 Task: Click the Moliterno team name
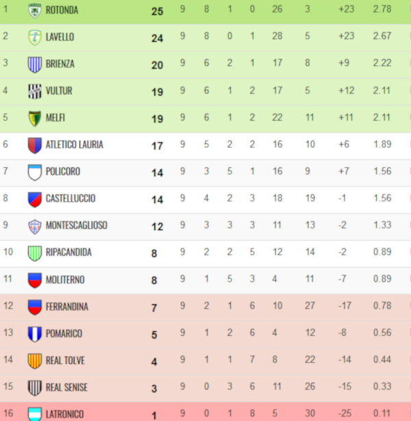click(x=65, y=280)
